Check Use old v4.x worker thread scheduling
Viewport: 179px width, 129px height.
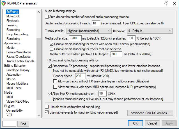pyautogui.click(x=47, y=107)
